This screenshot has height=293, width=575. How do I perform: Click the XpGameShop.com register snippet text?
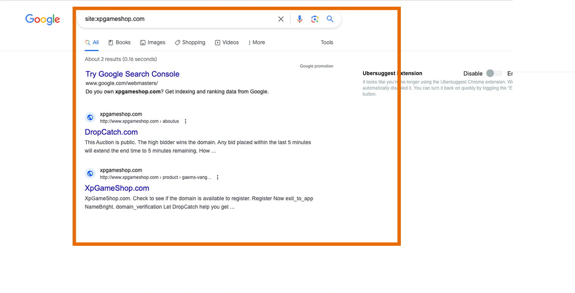[199, 203]
